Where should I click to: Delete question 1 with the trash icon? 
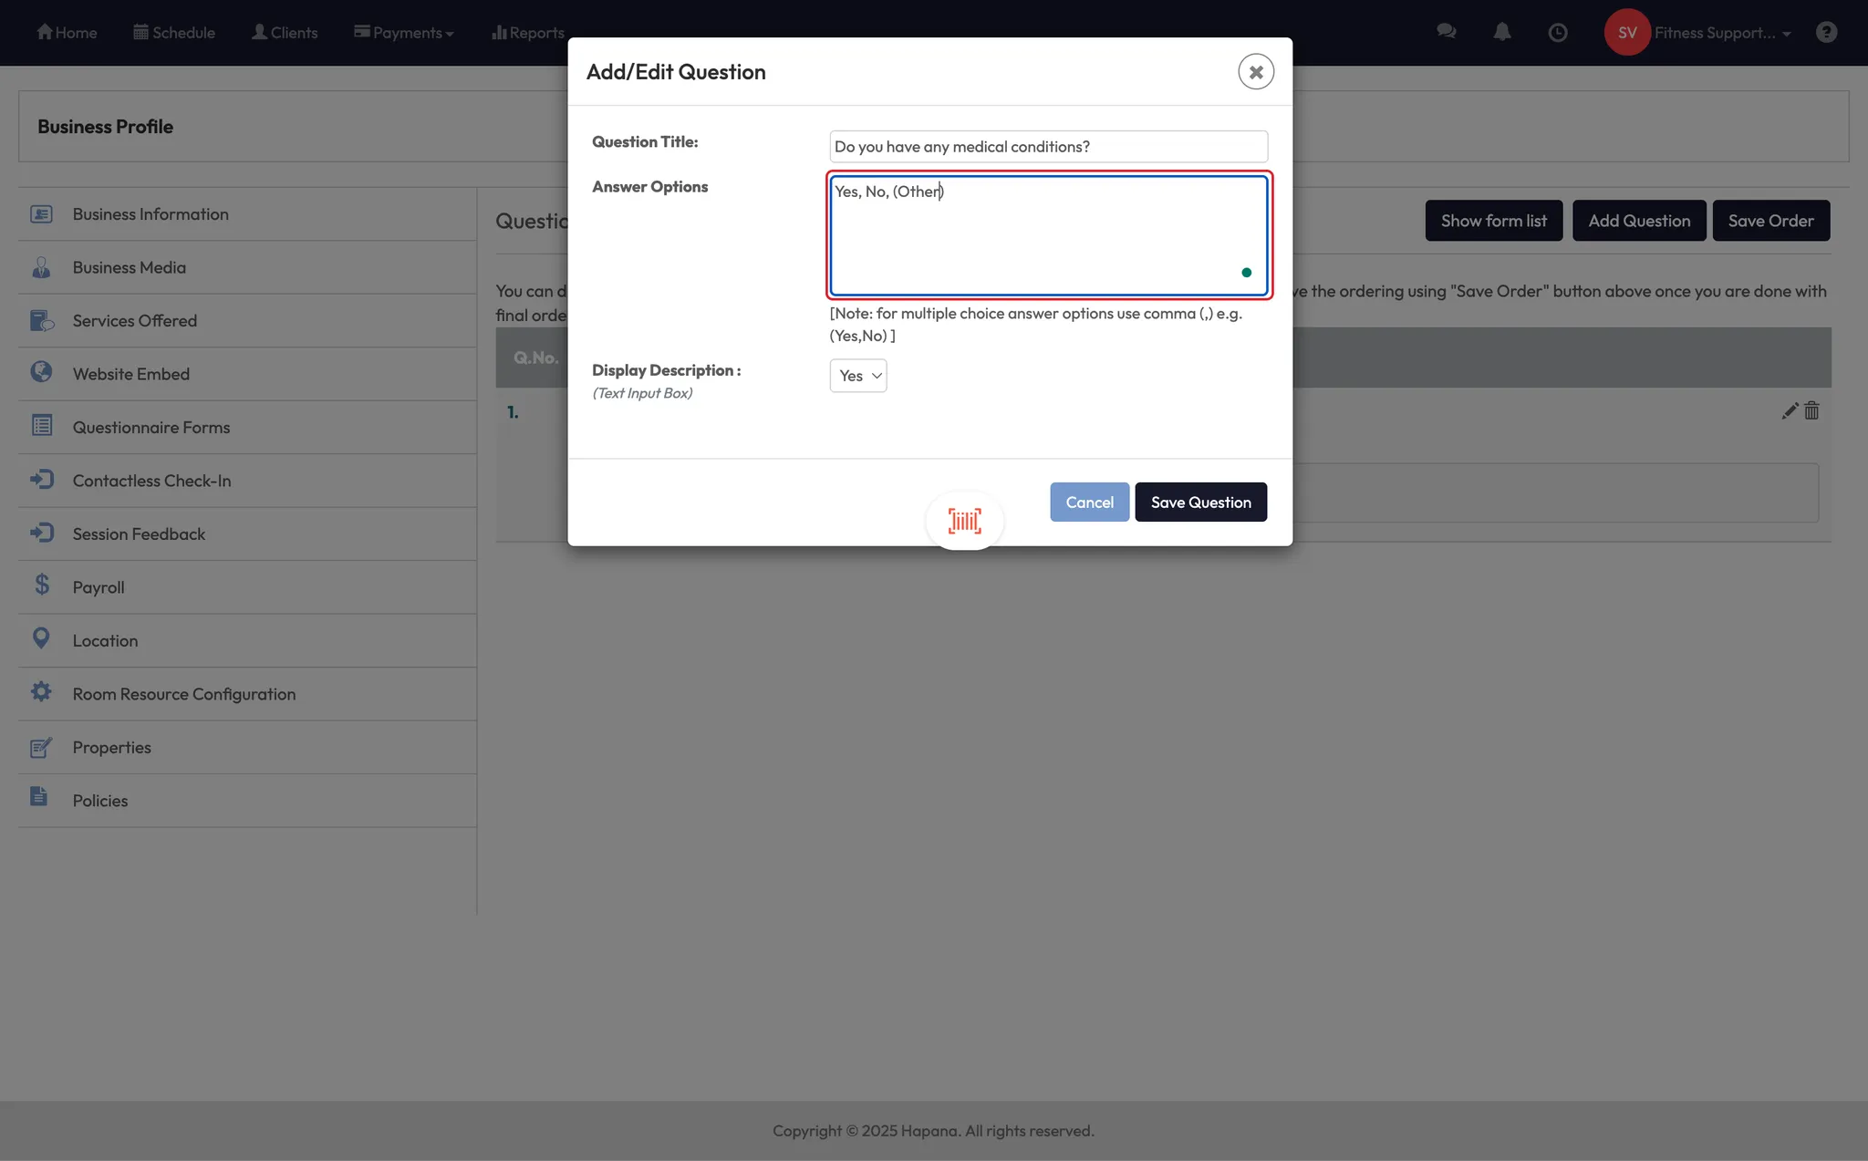(1812, 411)
